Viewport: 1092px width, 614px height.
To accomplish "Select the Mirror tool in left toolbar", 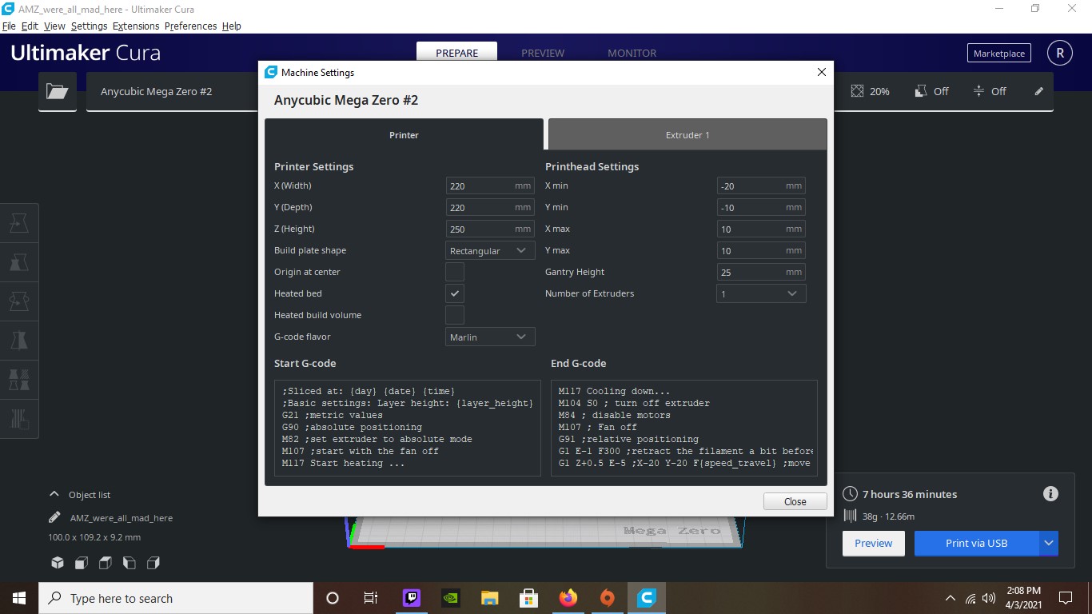I will (19, 341).
